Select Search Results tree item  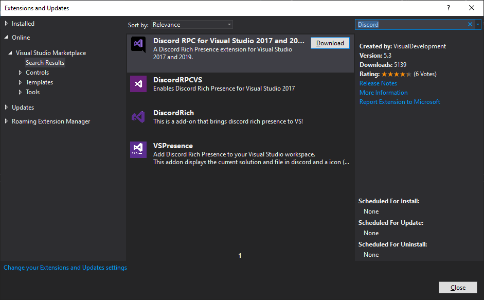click(45, 63)
